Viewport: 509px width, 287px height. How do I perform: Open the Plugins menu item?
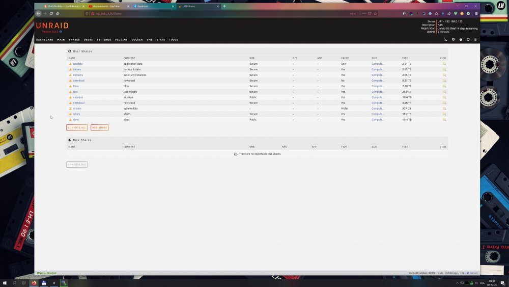coord(122,40)
